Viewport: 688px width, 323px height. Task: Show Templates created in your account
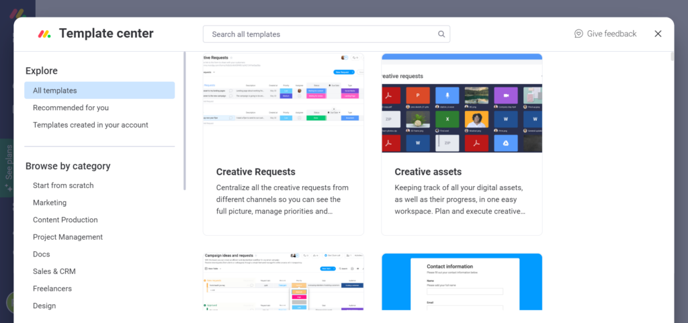(91, 125)
